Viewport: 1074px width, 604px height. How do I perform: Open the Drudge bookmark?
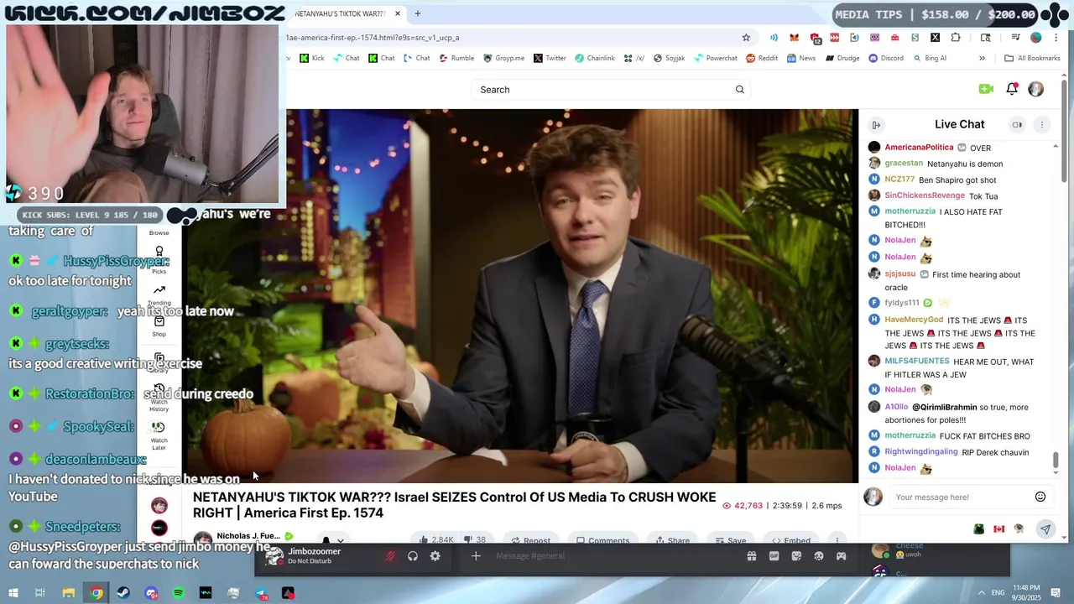[x=842, y=59]
